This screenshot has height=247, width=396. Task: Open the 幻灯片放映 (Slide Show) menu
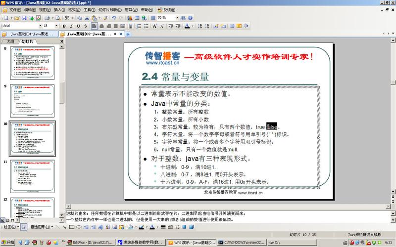point(110,10)
